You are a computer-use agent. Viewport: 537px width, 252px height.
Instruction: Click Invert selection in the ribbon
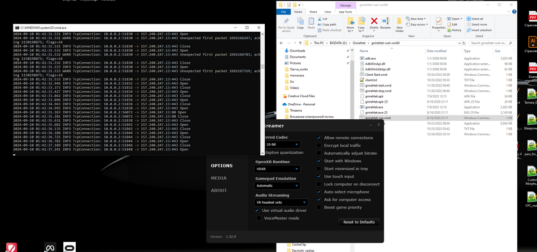(x=479, y=30)
